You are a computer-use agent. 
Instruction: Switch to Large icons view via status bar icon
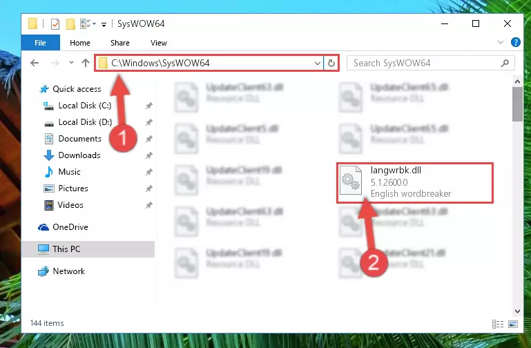click(513, 324)
